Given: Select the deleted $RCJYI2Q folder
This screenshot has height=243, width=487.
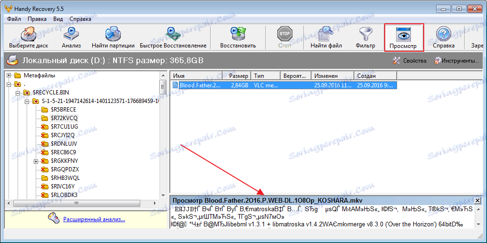Looking at the screenshot, I should (63, 135).
